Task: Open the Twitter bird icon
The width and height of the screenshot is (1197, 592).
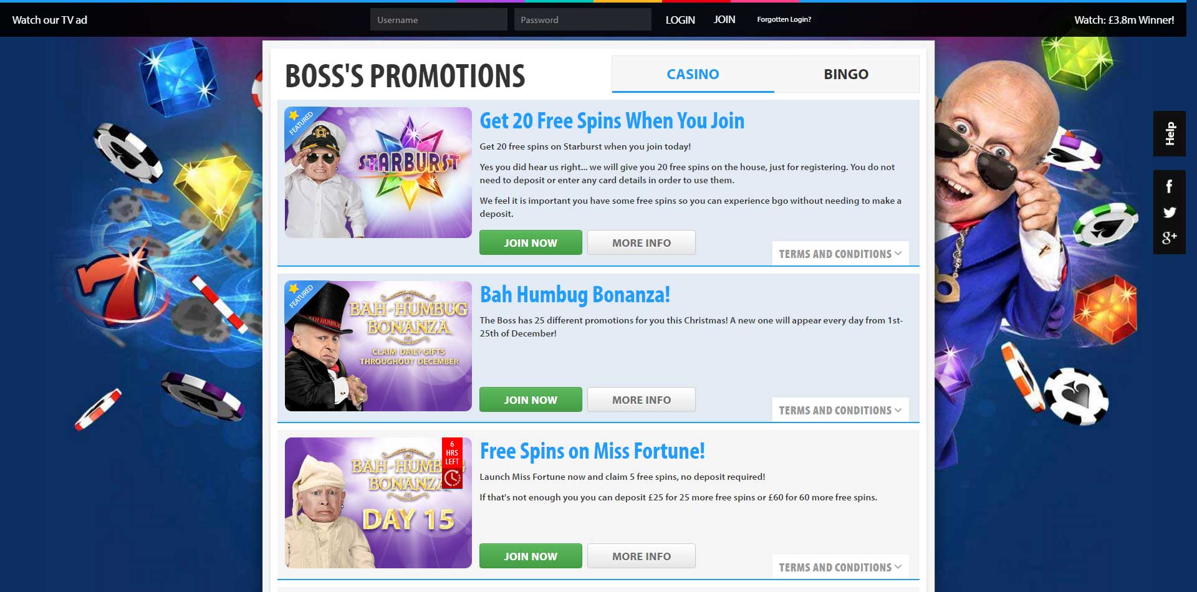Action: 1169,212
